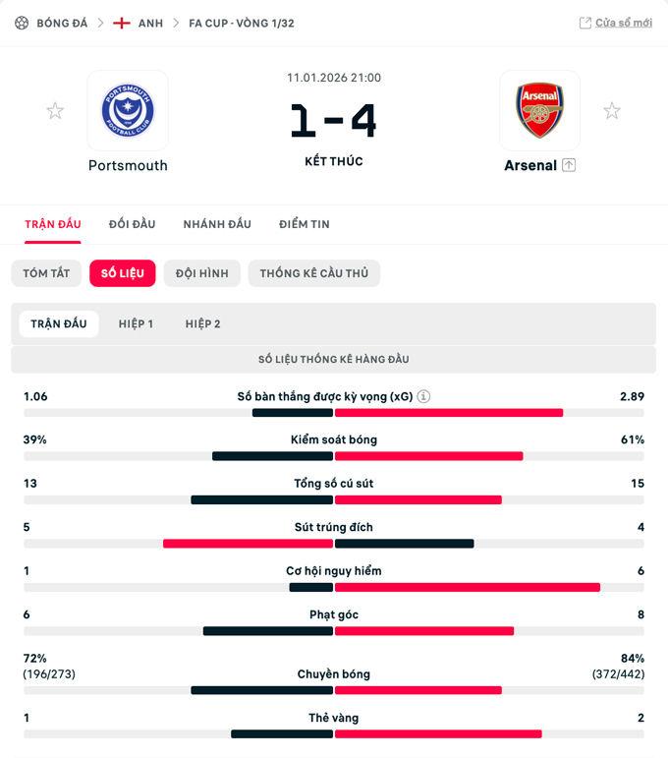Open the NHÁNH ĐẤU tab
This screenshot has width=668, height=758.
pos(217,224)
